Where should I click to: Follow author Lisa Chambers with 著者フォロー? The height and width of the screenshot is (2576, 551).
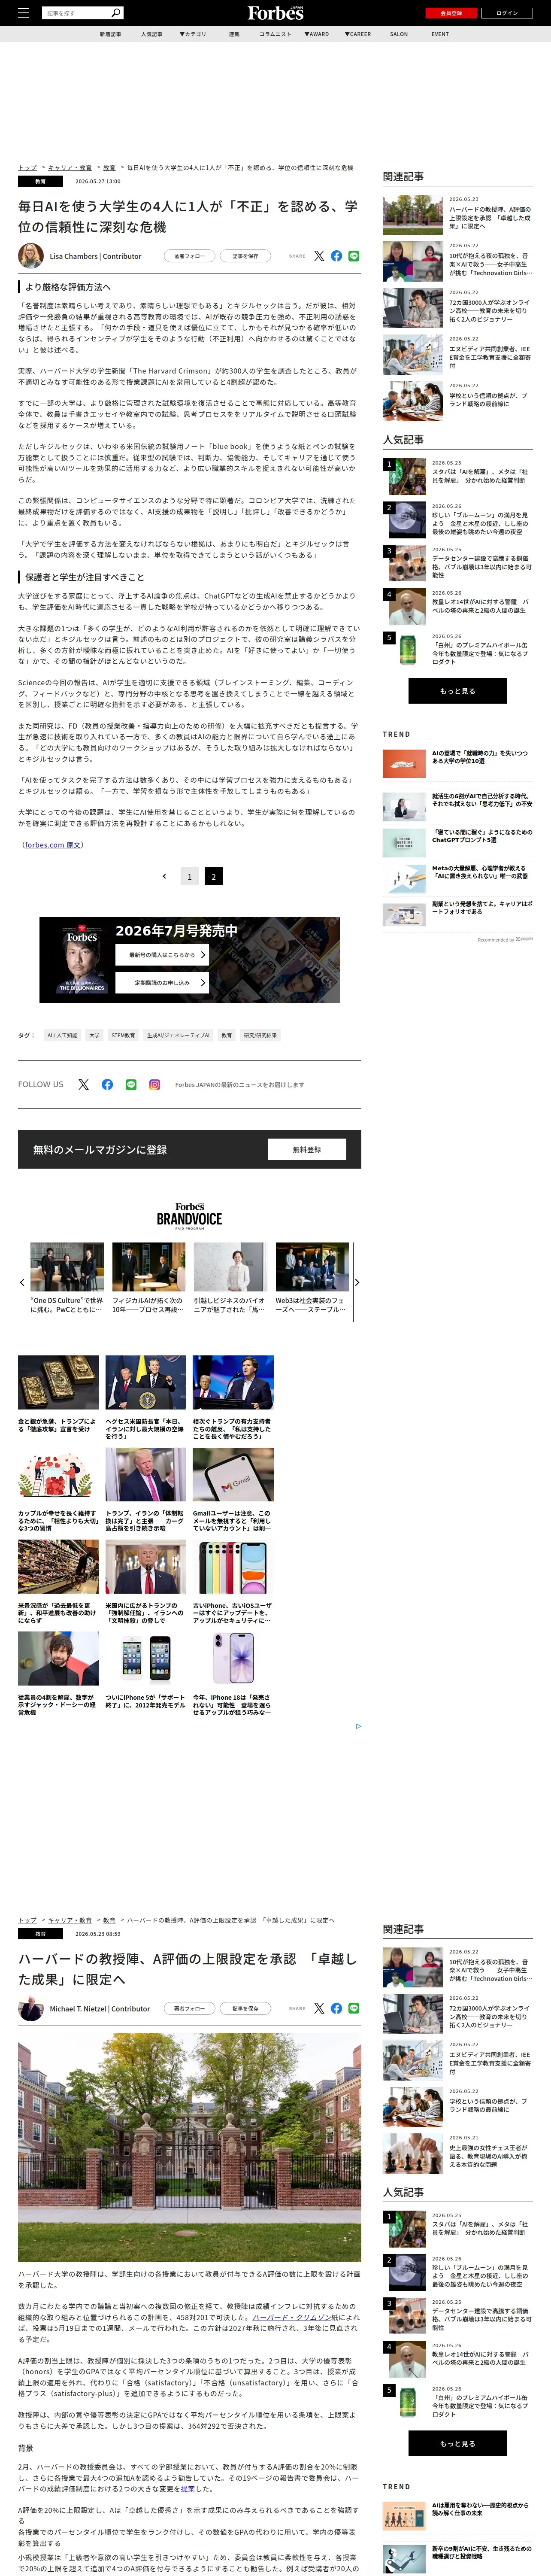pyautogui.click(x=189, y=256)
